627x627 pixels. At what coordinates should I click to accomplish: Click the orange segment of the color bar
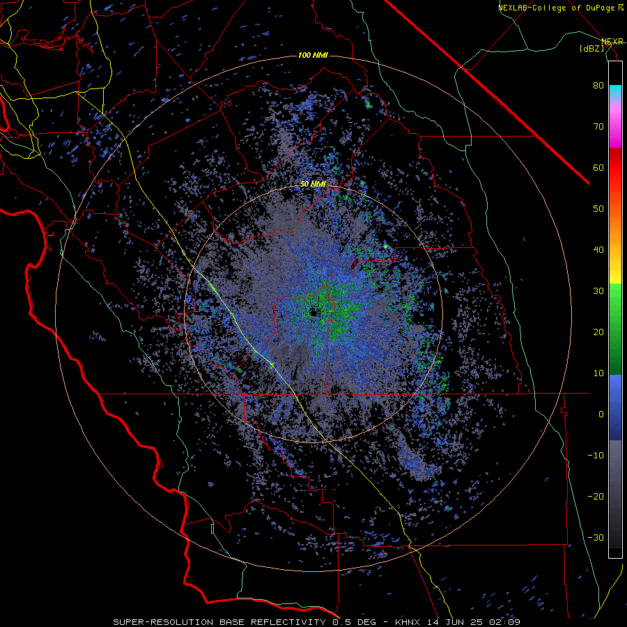pos(615,228)
